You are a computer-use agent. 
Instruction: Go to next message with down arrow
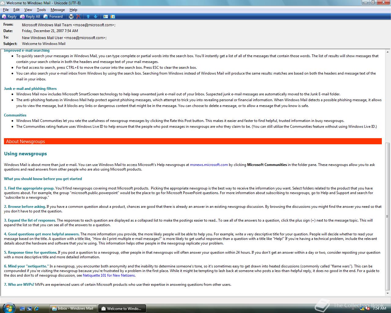[x=96, y=17]
